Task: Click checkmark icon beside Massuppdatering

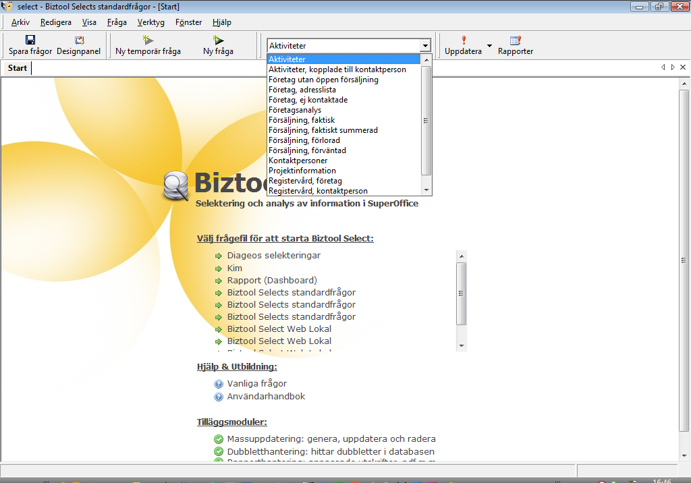Action: tap(219, 439)
